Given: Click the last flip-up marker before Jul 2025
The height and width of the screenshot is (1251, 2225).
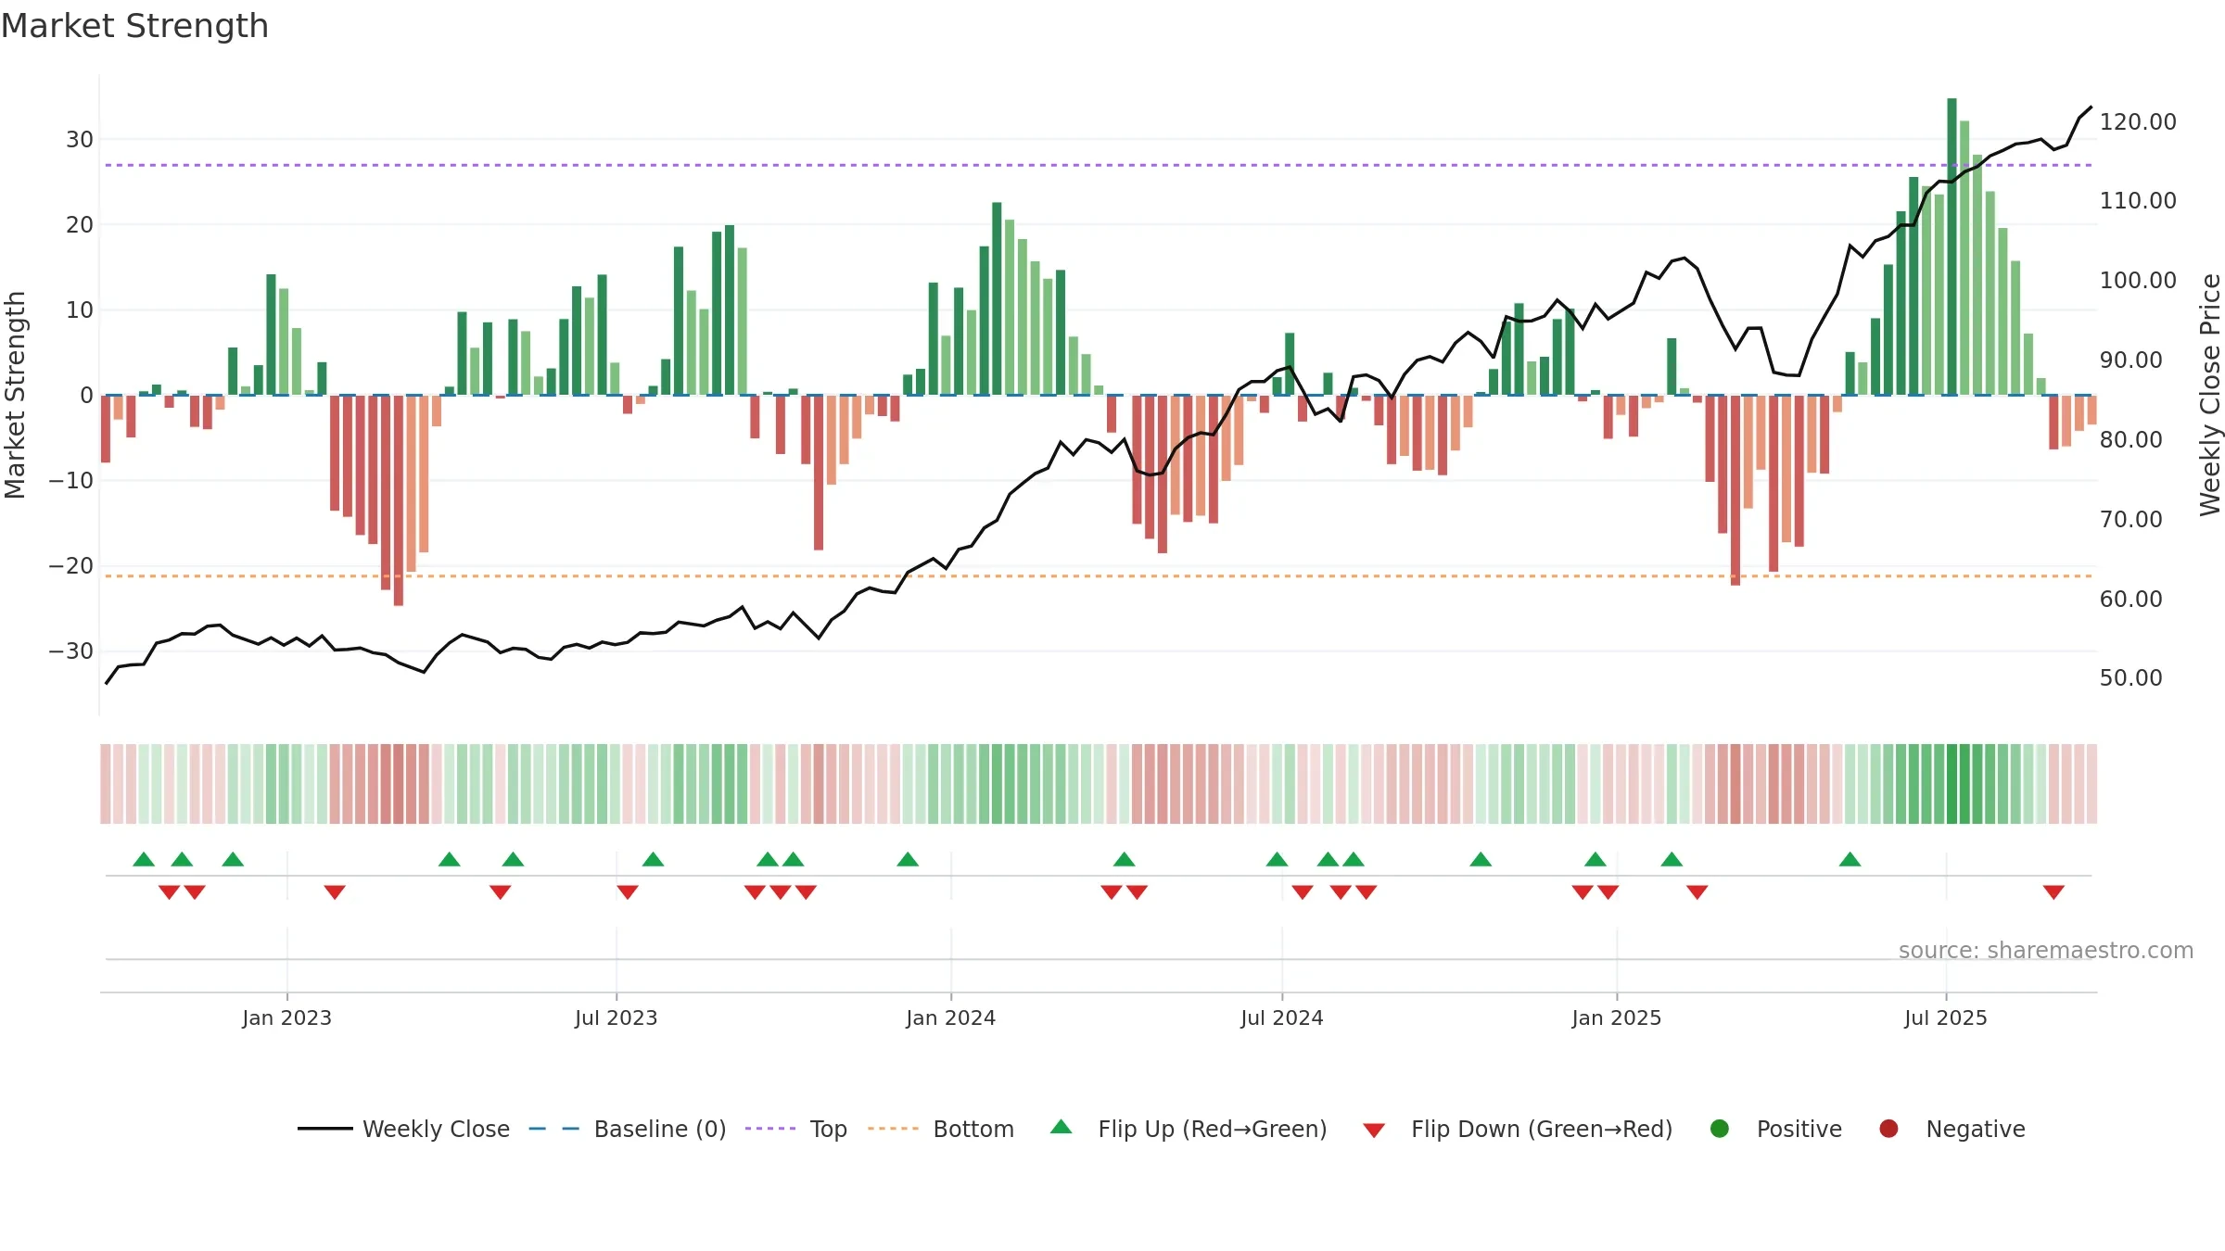Looking at the screenshot, I should click(1850, 859).
